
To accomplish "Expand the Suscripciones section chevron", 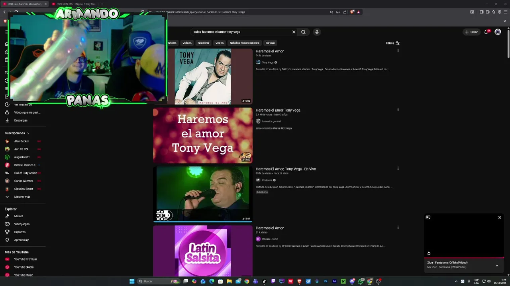I will click(28, 133).
